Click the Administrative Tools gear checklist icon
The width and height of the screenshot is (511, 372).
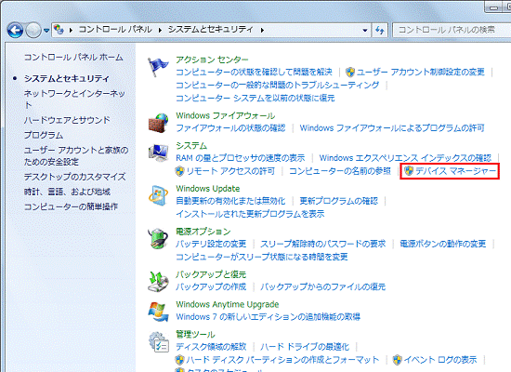click(159, 341)
